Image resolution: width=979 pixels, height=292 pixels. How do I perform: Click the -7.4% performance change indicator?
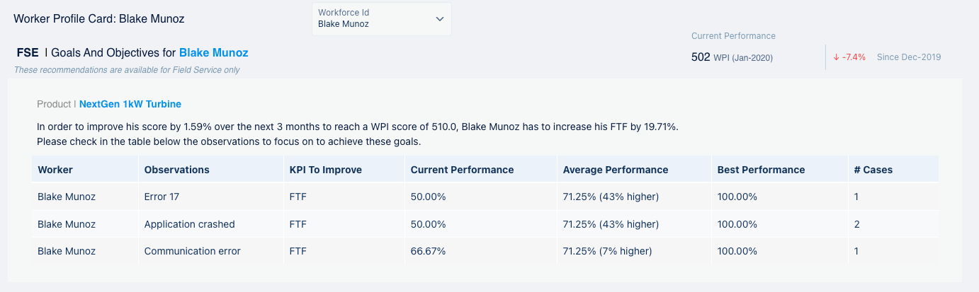854,57
